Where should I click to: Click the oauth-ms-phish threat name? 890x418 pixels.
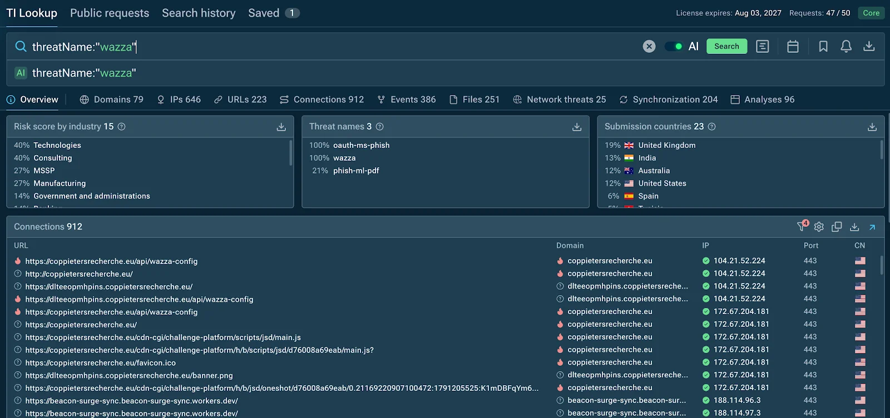click(362, 145)
